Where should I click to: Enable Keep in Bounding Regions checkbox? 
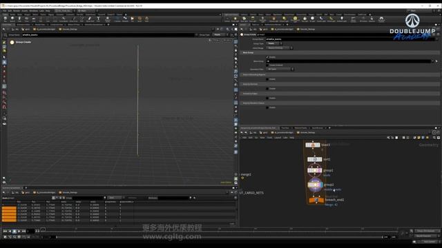[267, 79]
